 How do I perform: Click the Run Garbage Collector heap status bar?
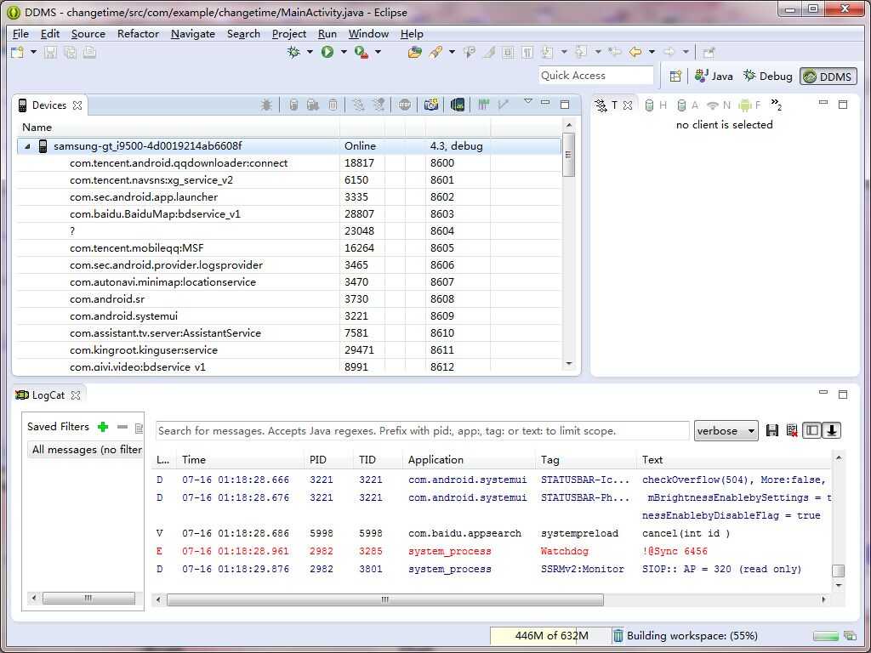(x=550, y=636)
